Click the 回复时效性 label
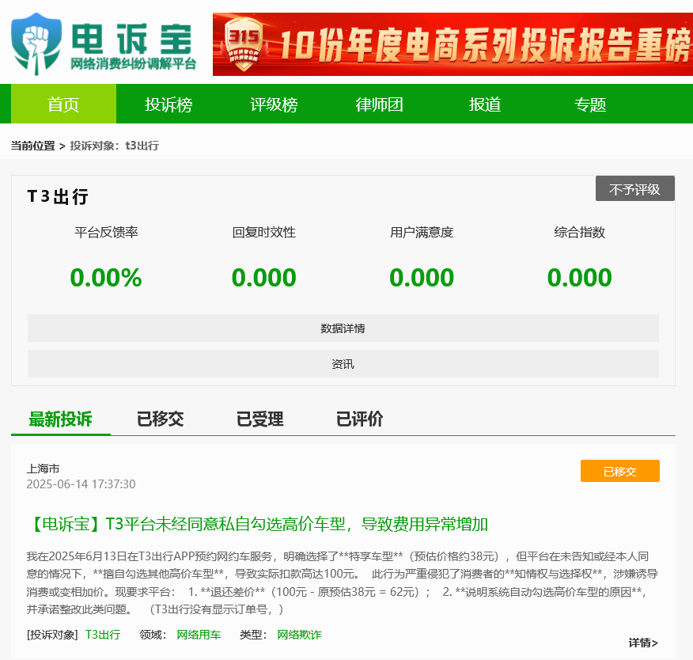Image resolution: width=693 pixels, height=660 pixels. pyautogui.click(x=264, y=232)
